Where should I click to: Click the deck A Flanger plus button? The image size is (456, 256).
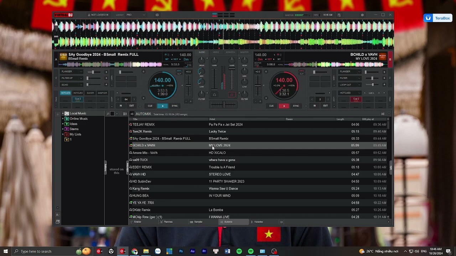[106, 72]
